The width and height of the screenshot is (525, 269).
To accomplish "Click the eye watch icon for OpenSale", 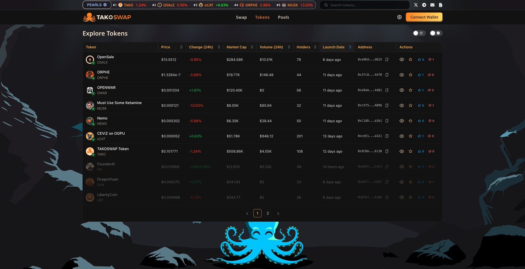I will 402,59.
